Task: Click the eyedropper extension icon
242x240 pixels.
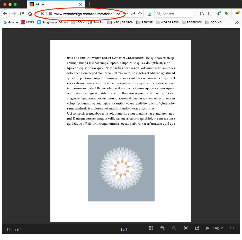Action: [x=227, y=14]
